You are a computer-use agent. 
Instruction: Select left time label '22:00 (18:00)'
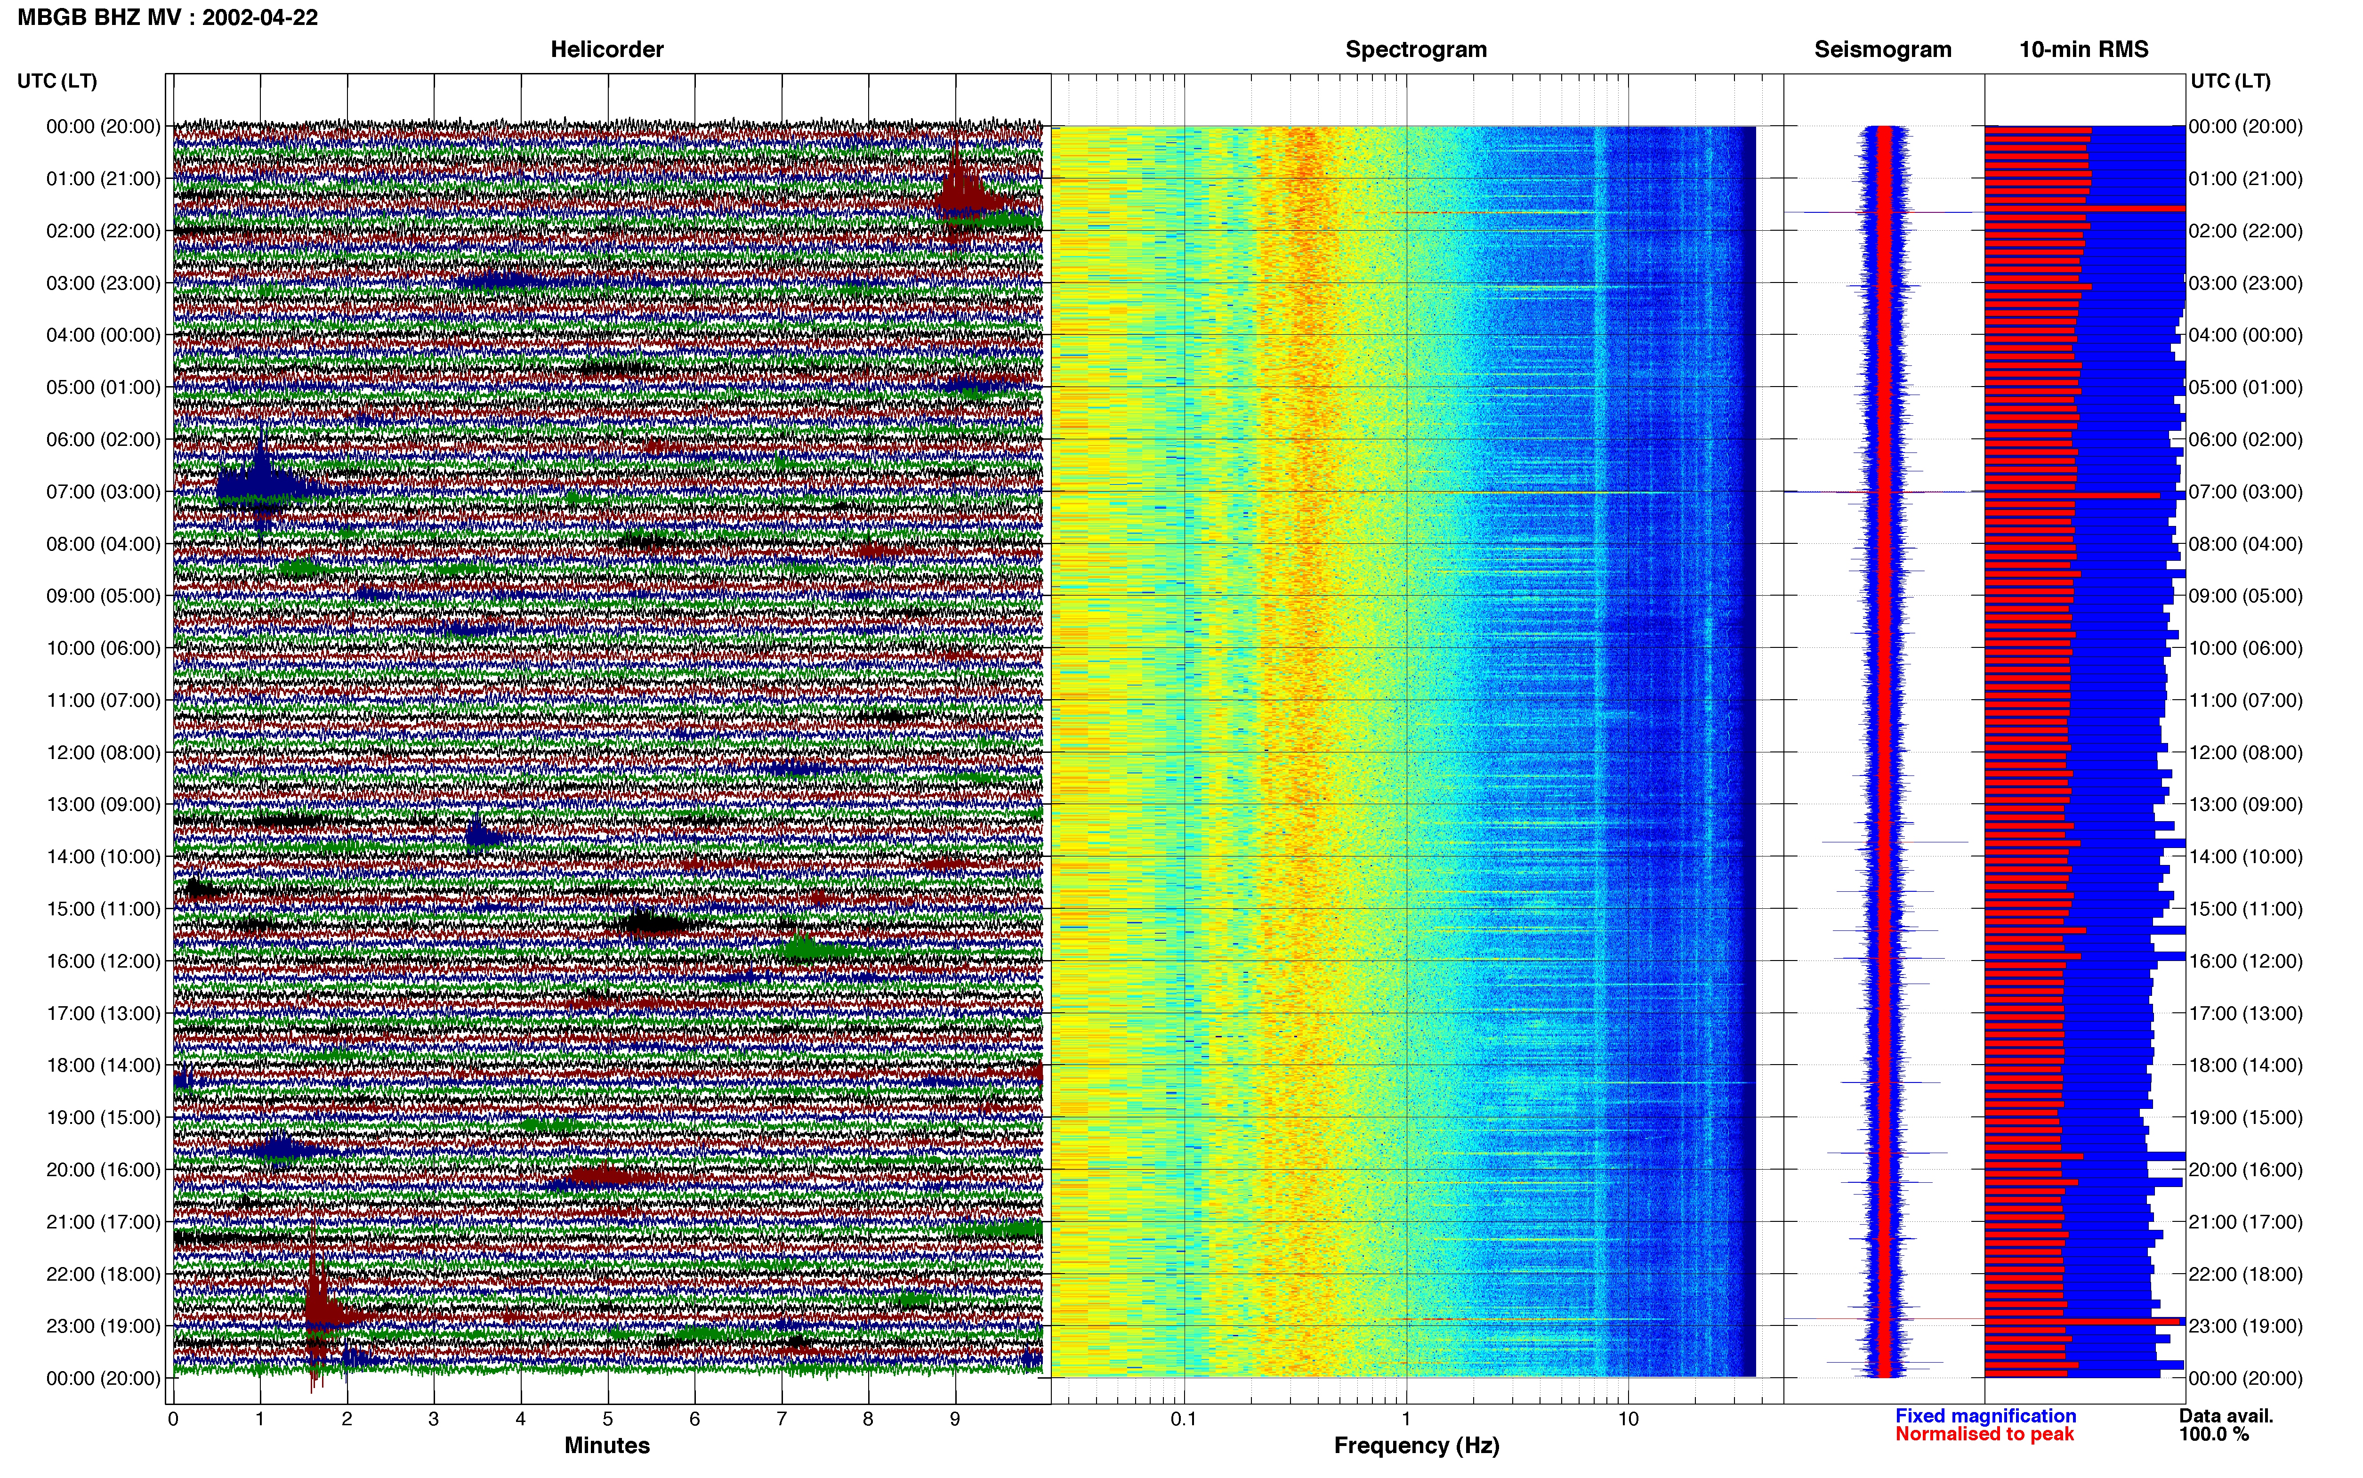coord(103,1274)
